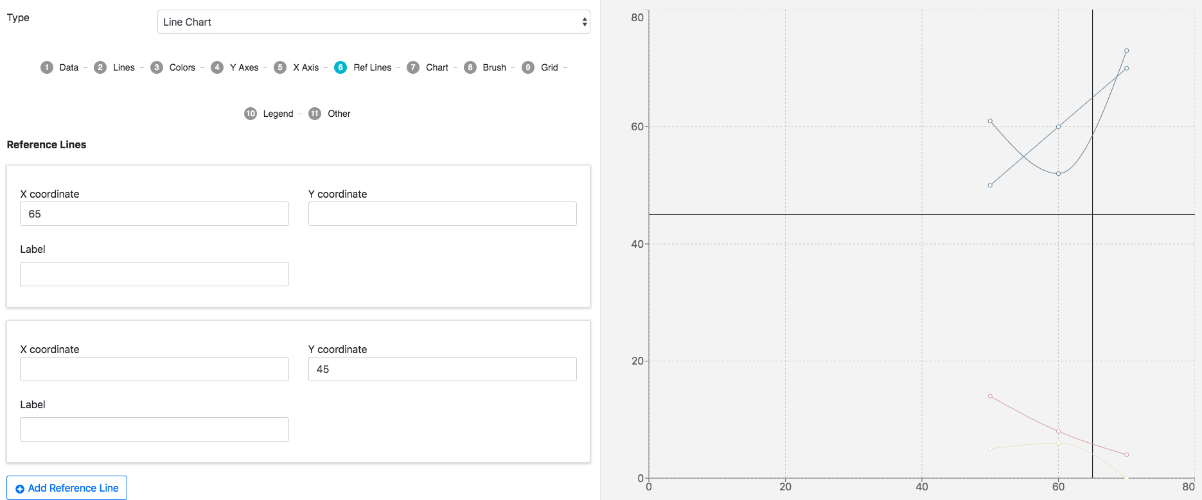Click the step 8 Brush number icon
Image resolution: width=1202 pixels, height=500 pixels.
470,67
